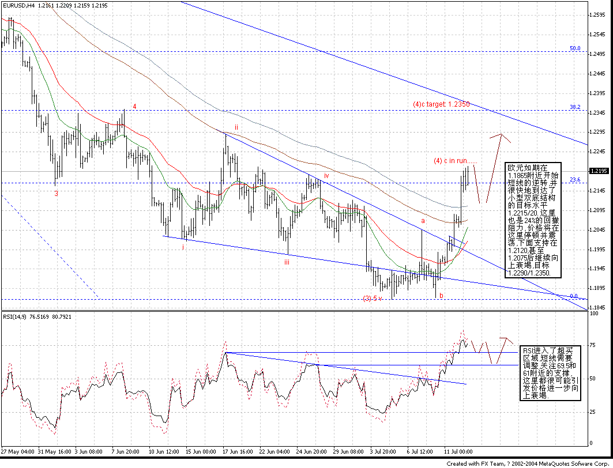Select the red wave label 'iii'

pyautogui.click(x=287, y=262)
